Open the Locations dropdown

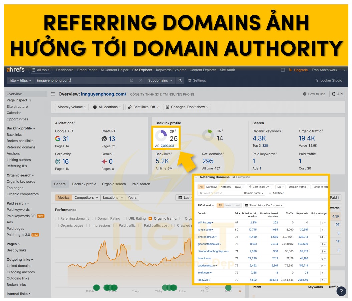click(113, 198)
